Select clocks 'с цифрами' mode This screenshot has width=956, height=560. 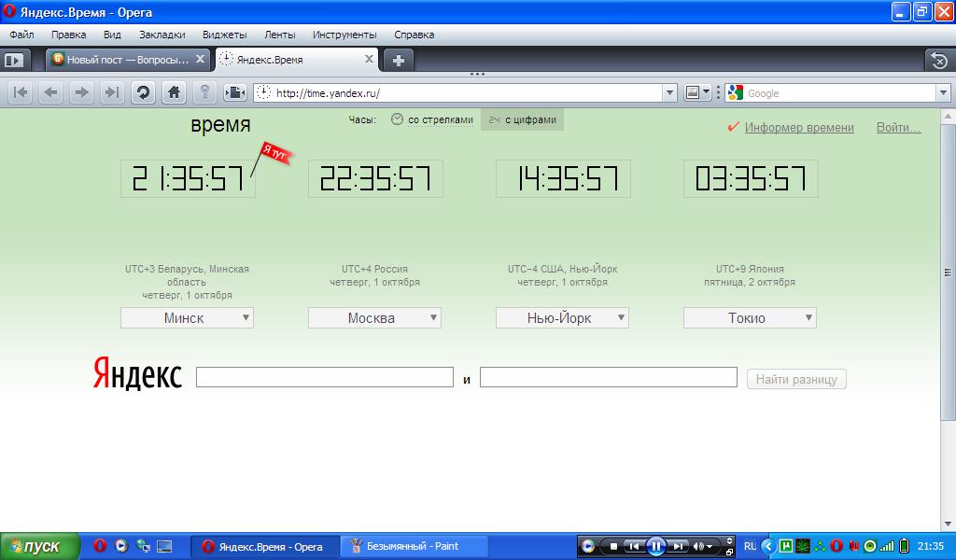pos(523,119)
